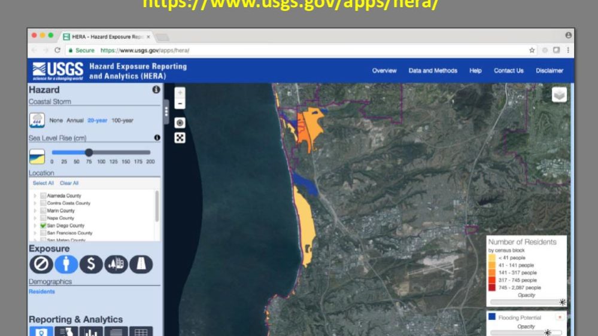Image resolution: width=598 pixels, height=336 pixels.
Task: Select the 20-year storm option
Action: pyautogui.click(x=97, y=120)
